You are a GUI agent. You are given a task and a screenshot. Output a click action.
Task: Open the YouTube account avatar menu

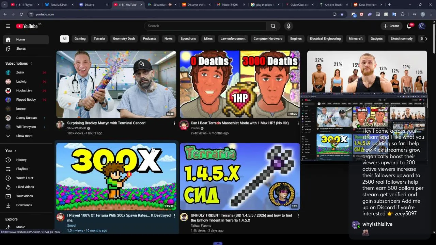[x=422, y=26]
